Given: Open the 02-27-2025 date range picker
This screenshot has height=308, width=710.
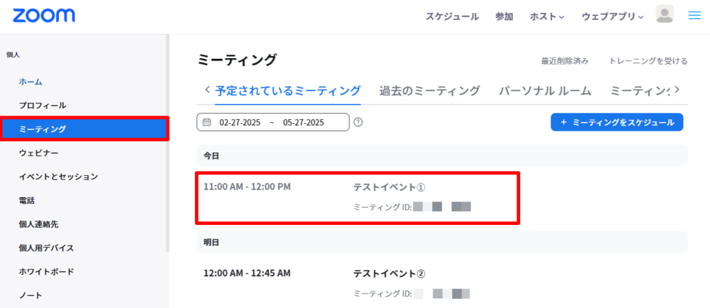Looking at the screenshot, I should (x=272, y=123).
